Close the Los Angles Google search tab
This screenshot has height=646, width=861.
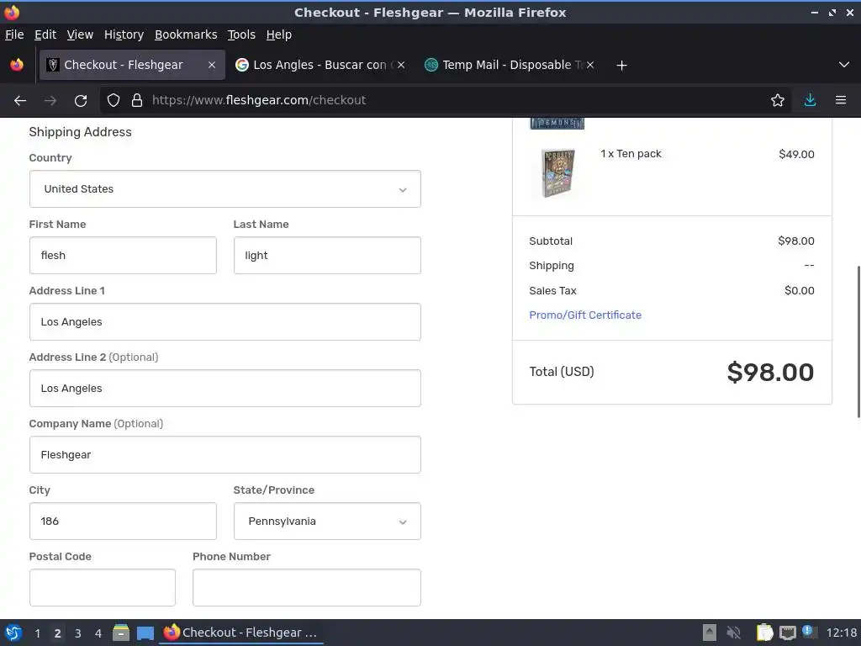(401, 65)
